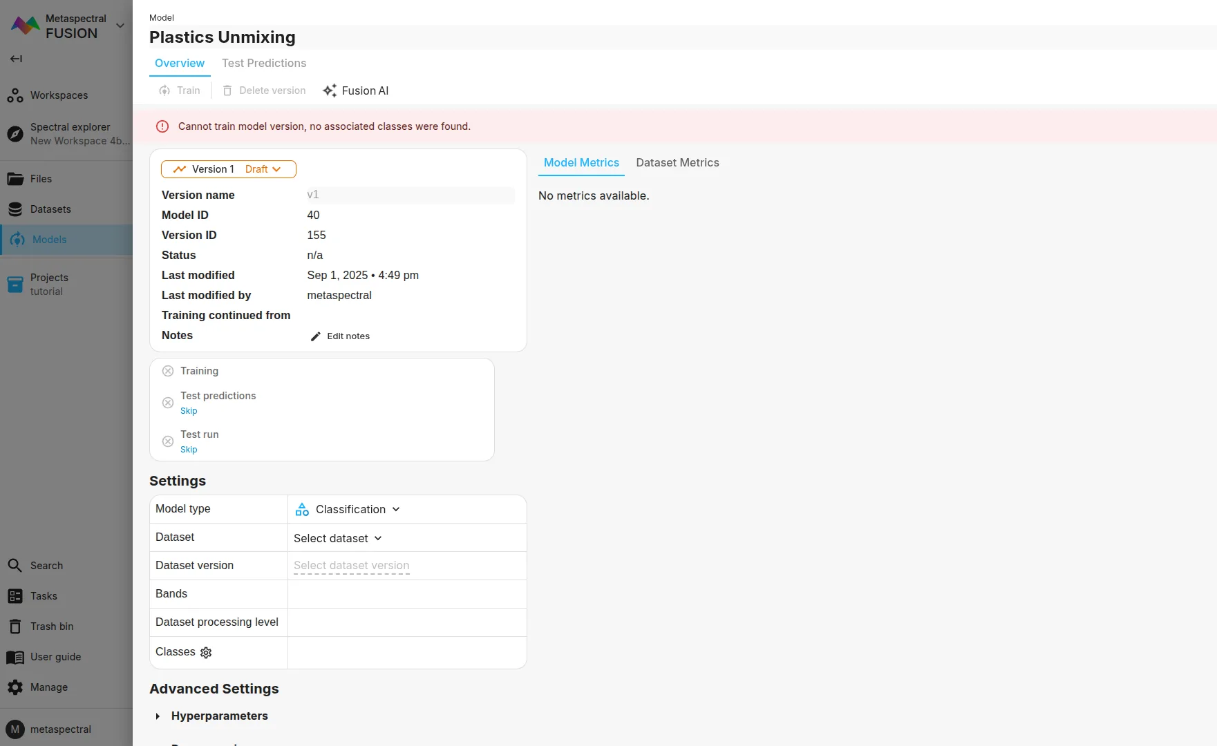1217x746 pixels.
Task: Collapse the sidebar with the arrow icon
Action: tap(16, 59)
